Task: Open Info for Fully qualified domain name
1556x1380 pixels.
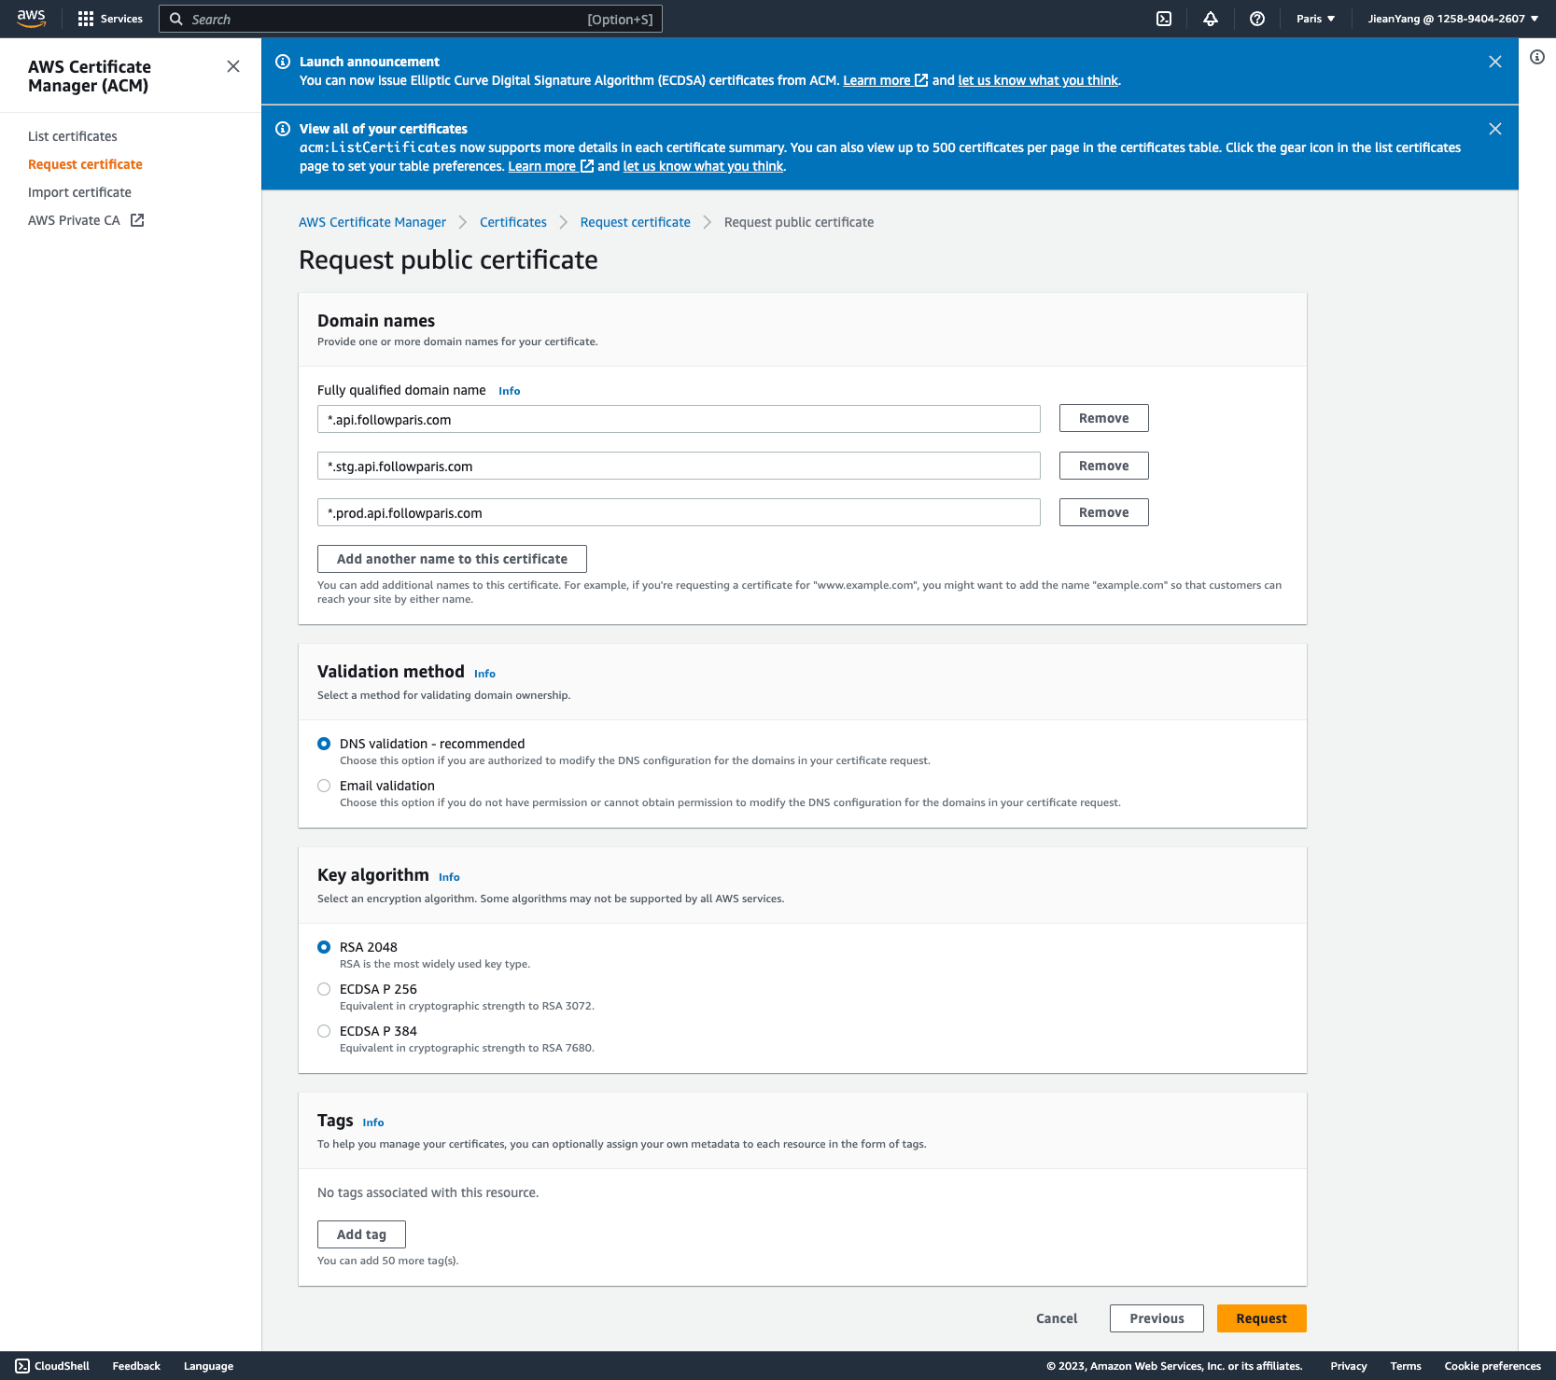Action: pyautogui.click(x=510, y=391)
